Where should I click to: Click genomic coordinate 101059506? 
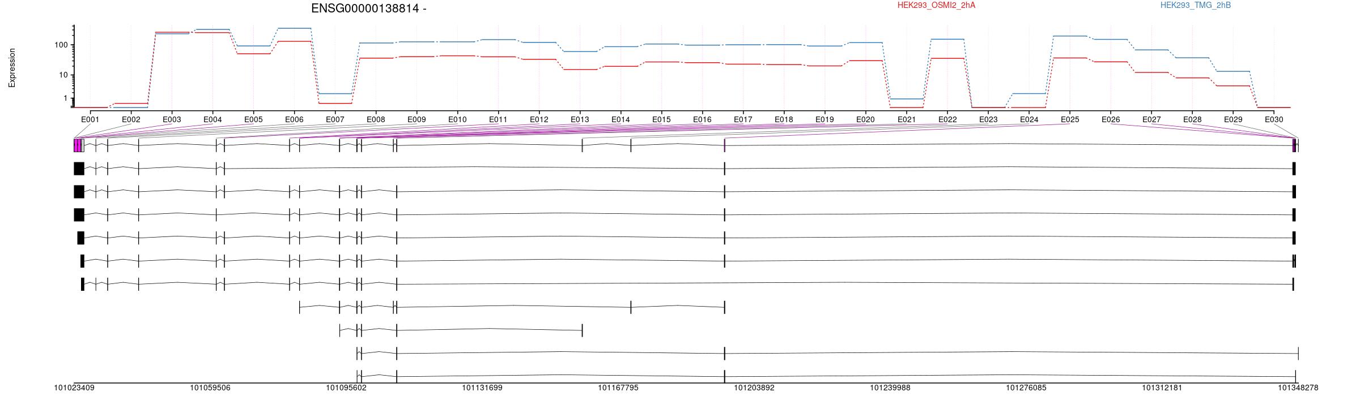(210, 388)
